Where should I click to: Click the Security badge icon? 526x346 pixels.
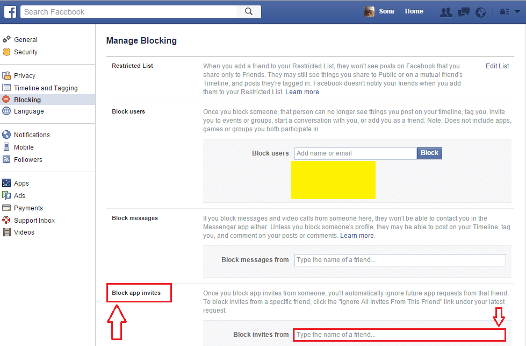pos(6,52)
